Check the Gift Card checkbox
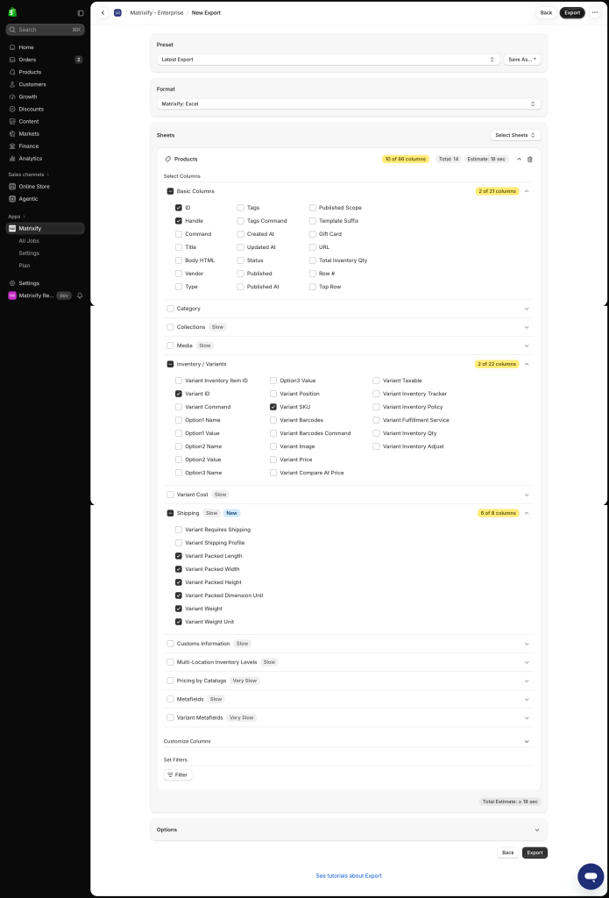This screenshot has height=898, width=609. point(313,234)
